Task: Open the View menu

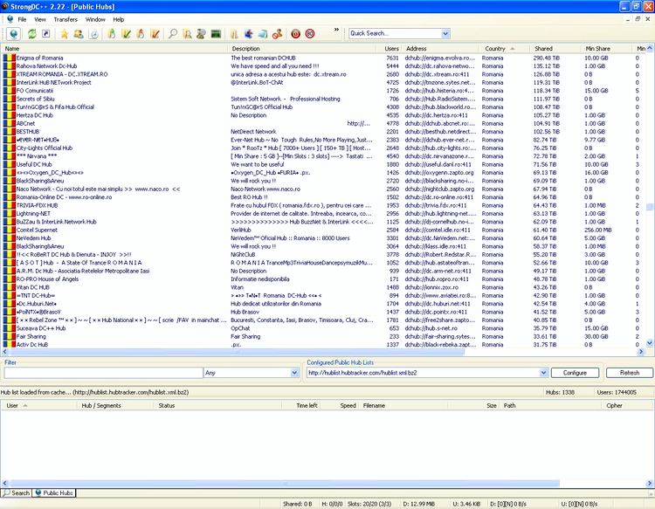Action: (40, 19)
